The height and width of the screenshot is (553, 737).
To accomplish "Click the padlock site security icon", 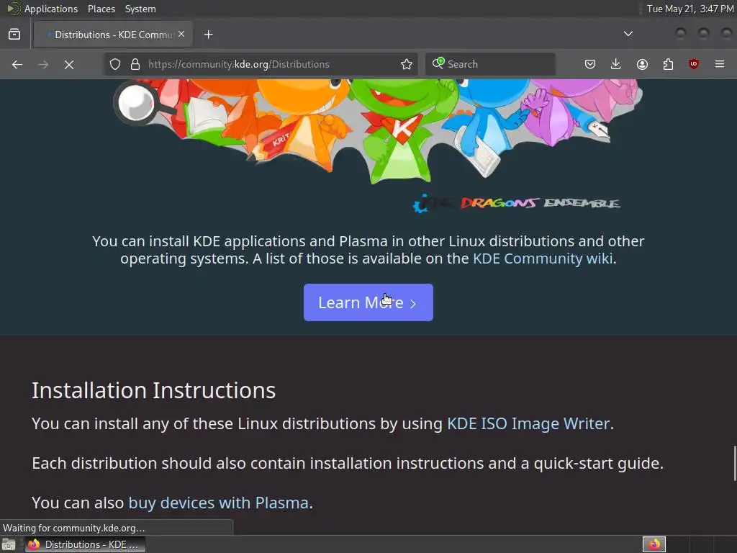I will coord(135,64).
